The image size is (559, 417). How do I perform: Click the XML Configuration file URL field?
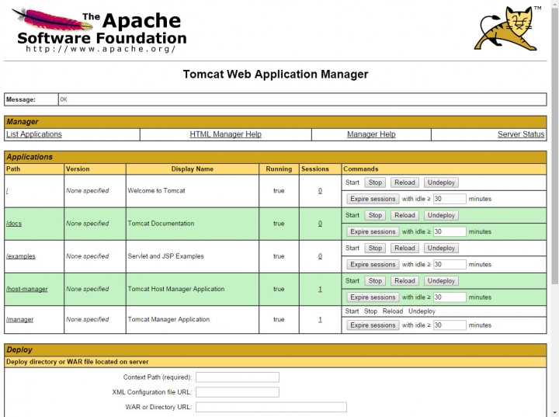coord(238,392)
